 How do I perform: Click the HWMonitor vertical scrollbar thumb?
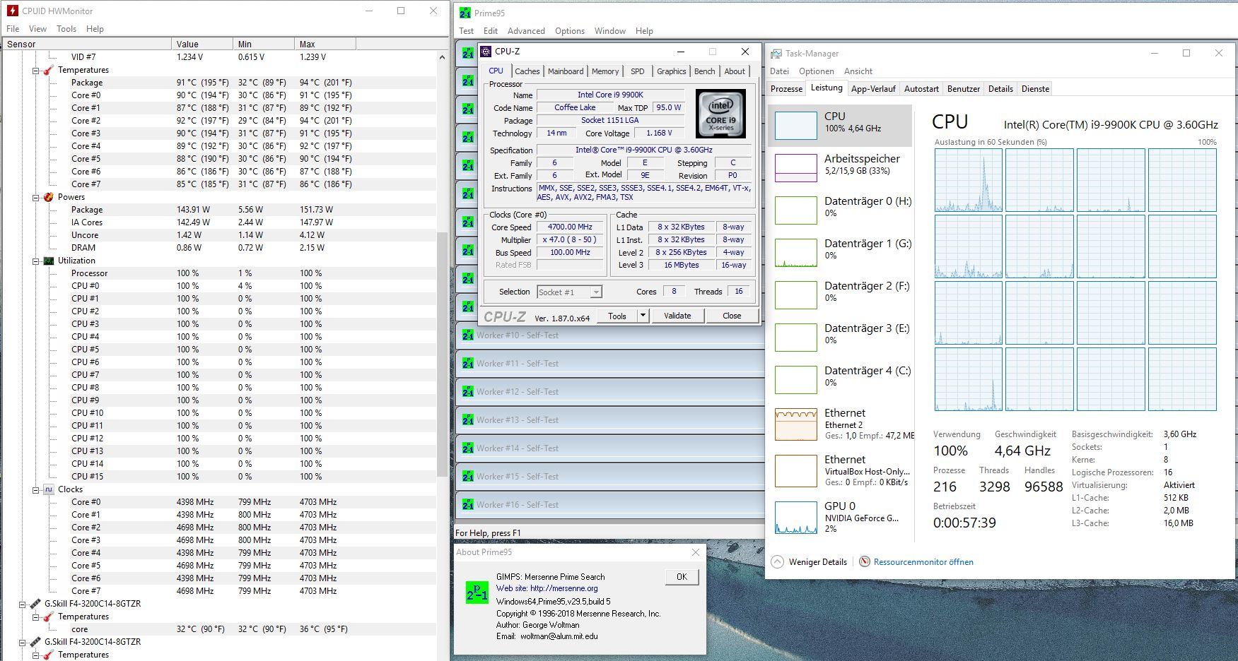point(443,353)
